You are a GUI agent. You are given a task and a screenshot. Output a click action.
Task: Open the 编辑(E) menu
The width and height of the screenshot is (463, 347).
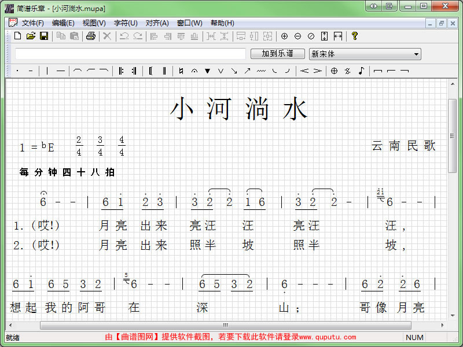coord(63,23)
